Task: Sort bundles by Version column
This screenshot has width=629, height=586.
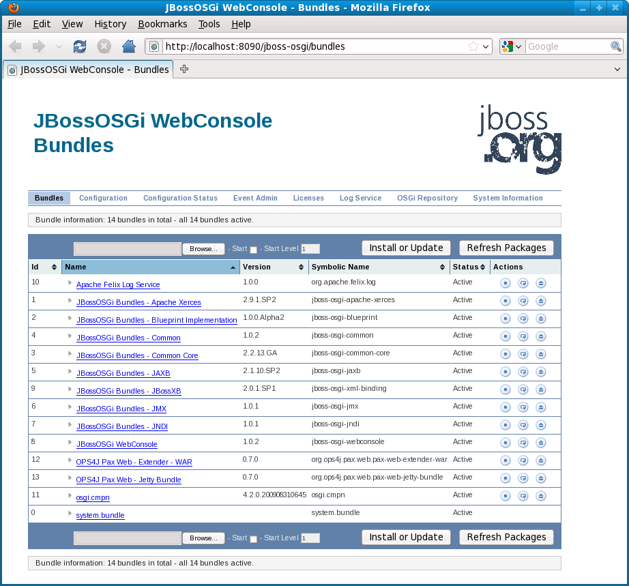Action: coord(274,267)
